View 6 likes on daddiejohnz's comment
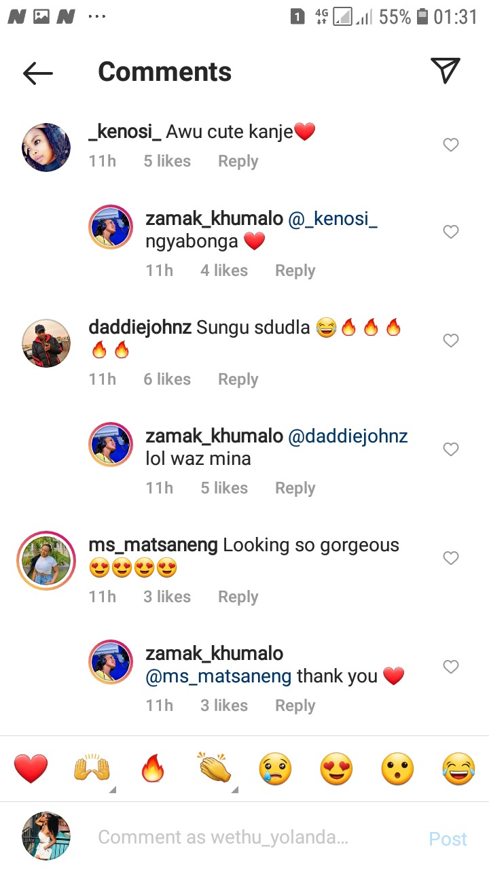The image size is (489, 870). pos(167,379)
